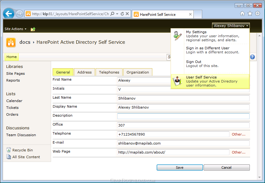The height and width of the screenshot is (183, 265).
Task: Click the Save button
Action: click(x=180, y=167)
